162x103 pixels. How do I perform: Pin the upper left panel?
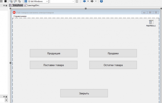tap(4, 6)
